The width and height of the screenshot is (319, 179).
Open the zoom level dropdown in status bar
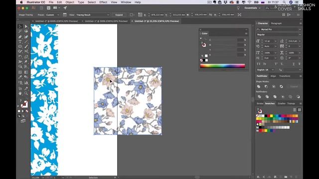43,178
